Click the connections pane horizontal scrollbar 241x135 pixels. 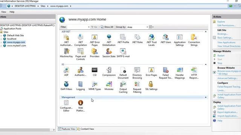(25, 130)
